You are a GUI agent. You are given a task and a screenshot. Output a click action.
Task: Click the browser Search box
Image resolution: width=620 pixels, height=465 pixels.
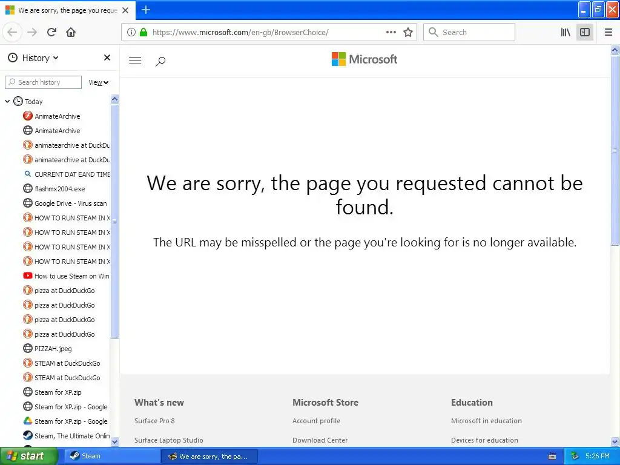(469, 33)
